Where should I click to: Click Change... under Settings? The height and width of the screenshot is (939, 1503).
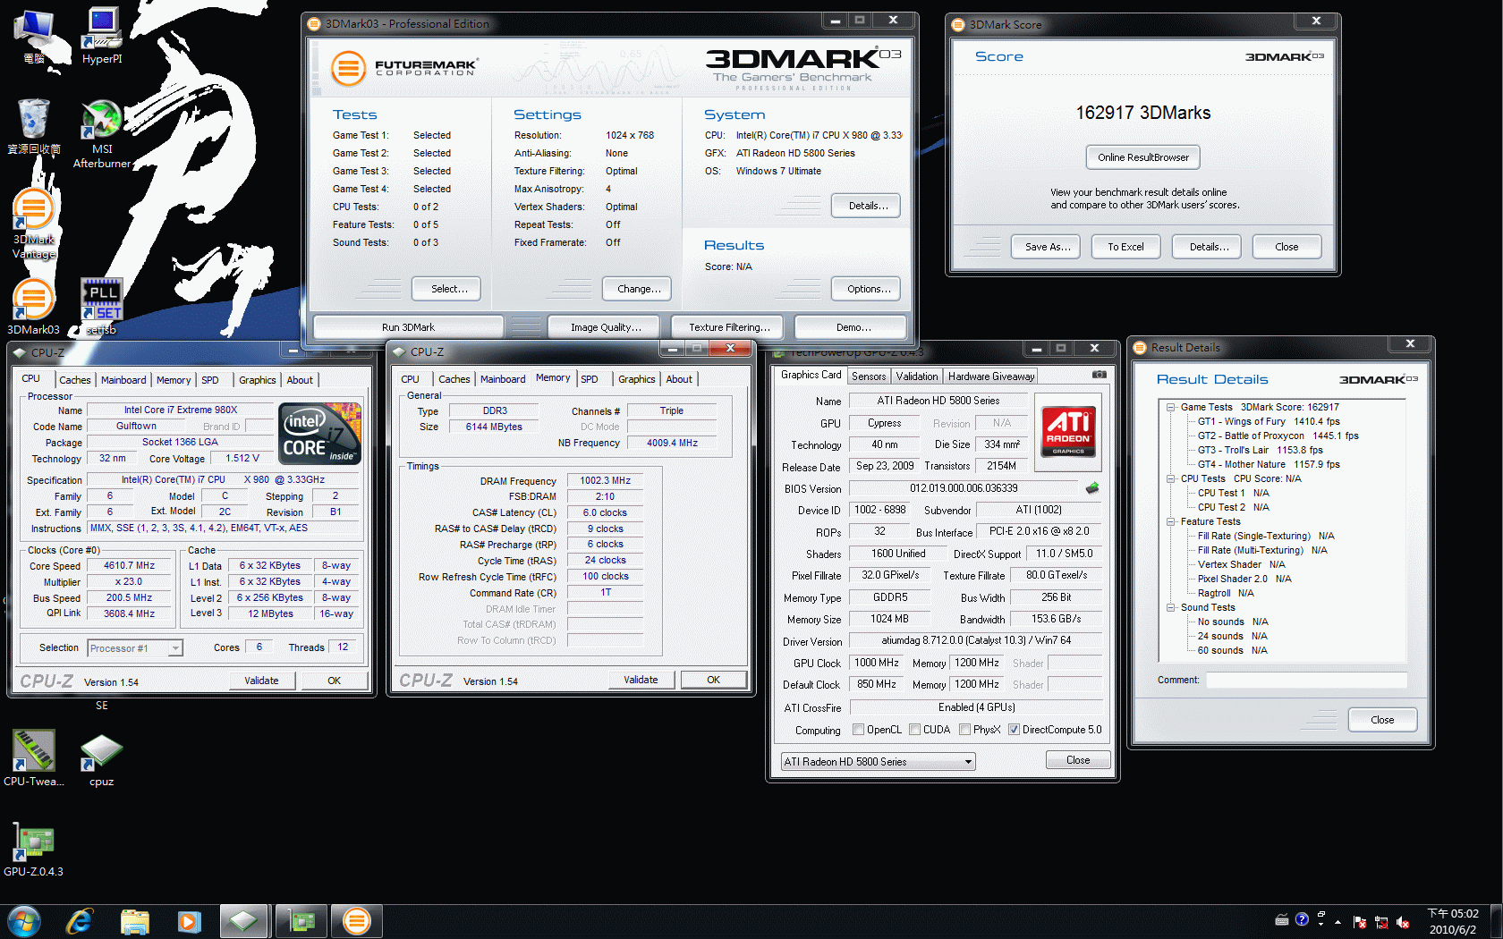pyautogui.click(x=638, y=289)
